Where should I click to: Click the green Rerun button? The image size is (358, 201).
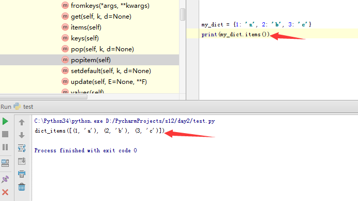(5, 121)
